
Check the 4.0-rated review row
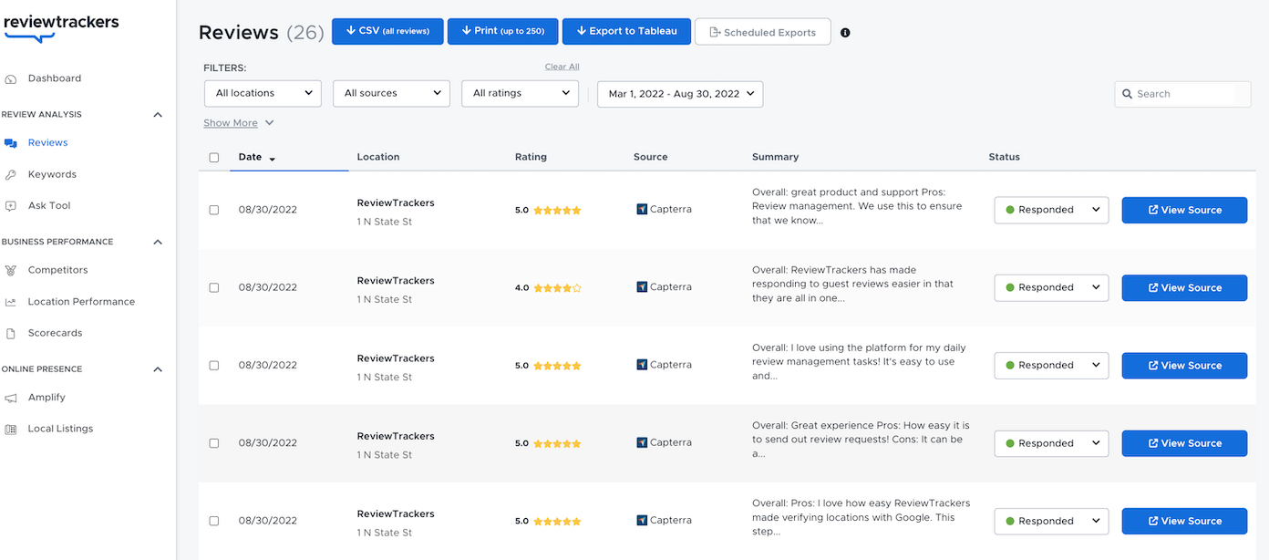tap(214, 287)
